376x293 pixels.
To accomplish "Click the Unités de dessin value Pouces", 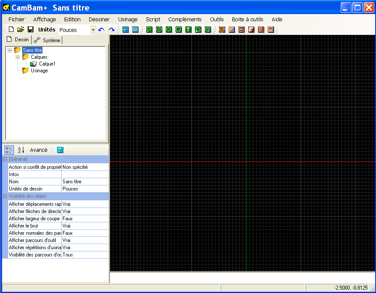I will click(x=85, y=189).
